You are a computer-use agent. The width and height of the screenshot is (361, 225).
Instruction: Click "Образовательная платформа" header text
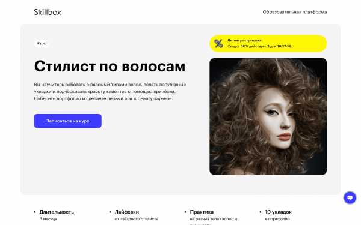(294, 12)
